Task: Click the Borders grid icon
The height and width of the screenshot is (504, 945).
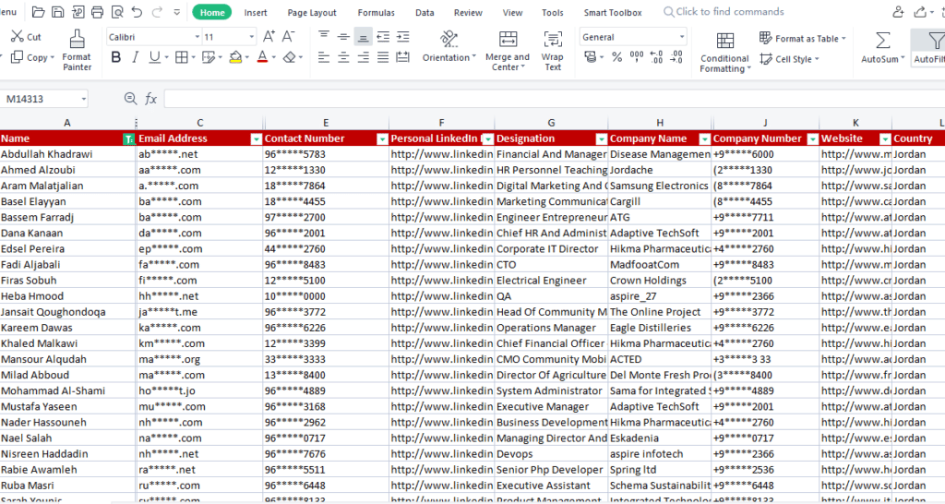Action: tap(182, 57)
